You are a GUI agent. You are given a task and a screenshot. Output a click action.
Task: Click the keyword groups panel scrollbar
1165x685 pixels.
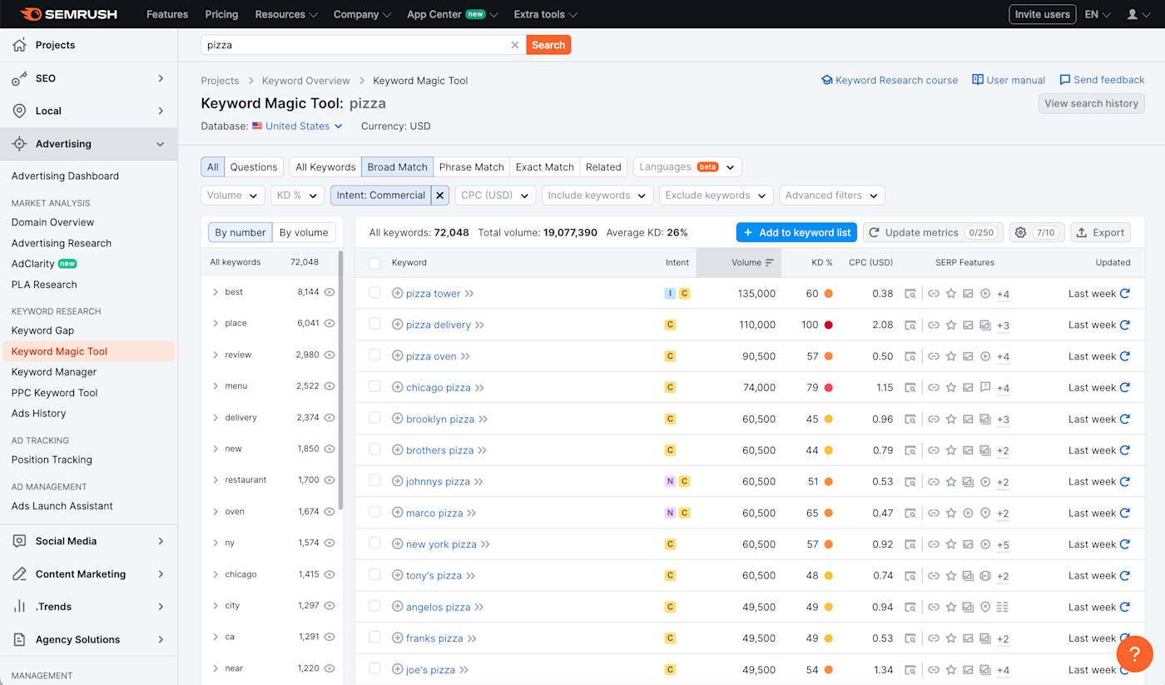tap(340, 379)
